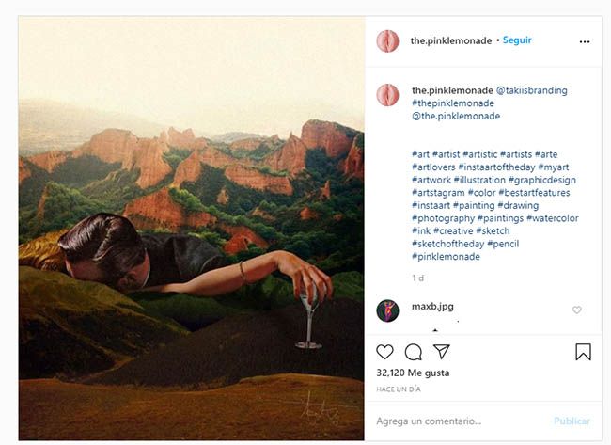Viewport: 611px width, 445px height.
Task: Open the.pinklemonade username in header
Action: [450, 40]
